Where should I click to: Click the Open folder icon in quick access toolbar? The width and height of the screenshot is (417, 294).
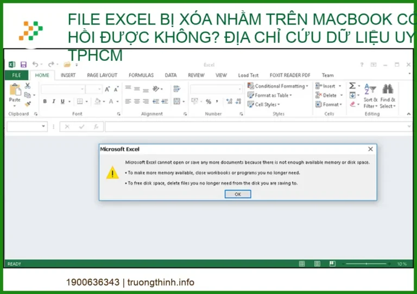(x=67, y=64)
